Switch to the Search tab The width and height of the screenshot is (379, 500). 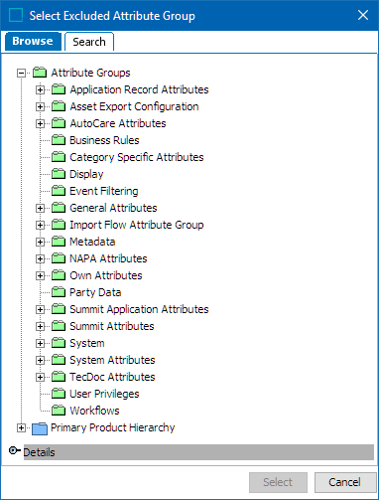(89, 42)
